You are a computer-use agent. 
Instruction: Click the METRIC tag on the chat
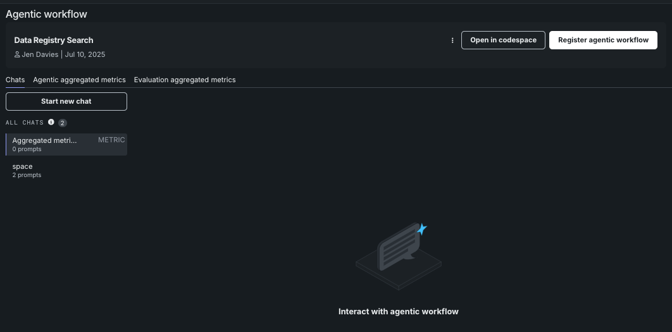[111, 140]
